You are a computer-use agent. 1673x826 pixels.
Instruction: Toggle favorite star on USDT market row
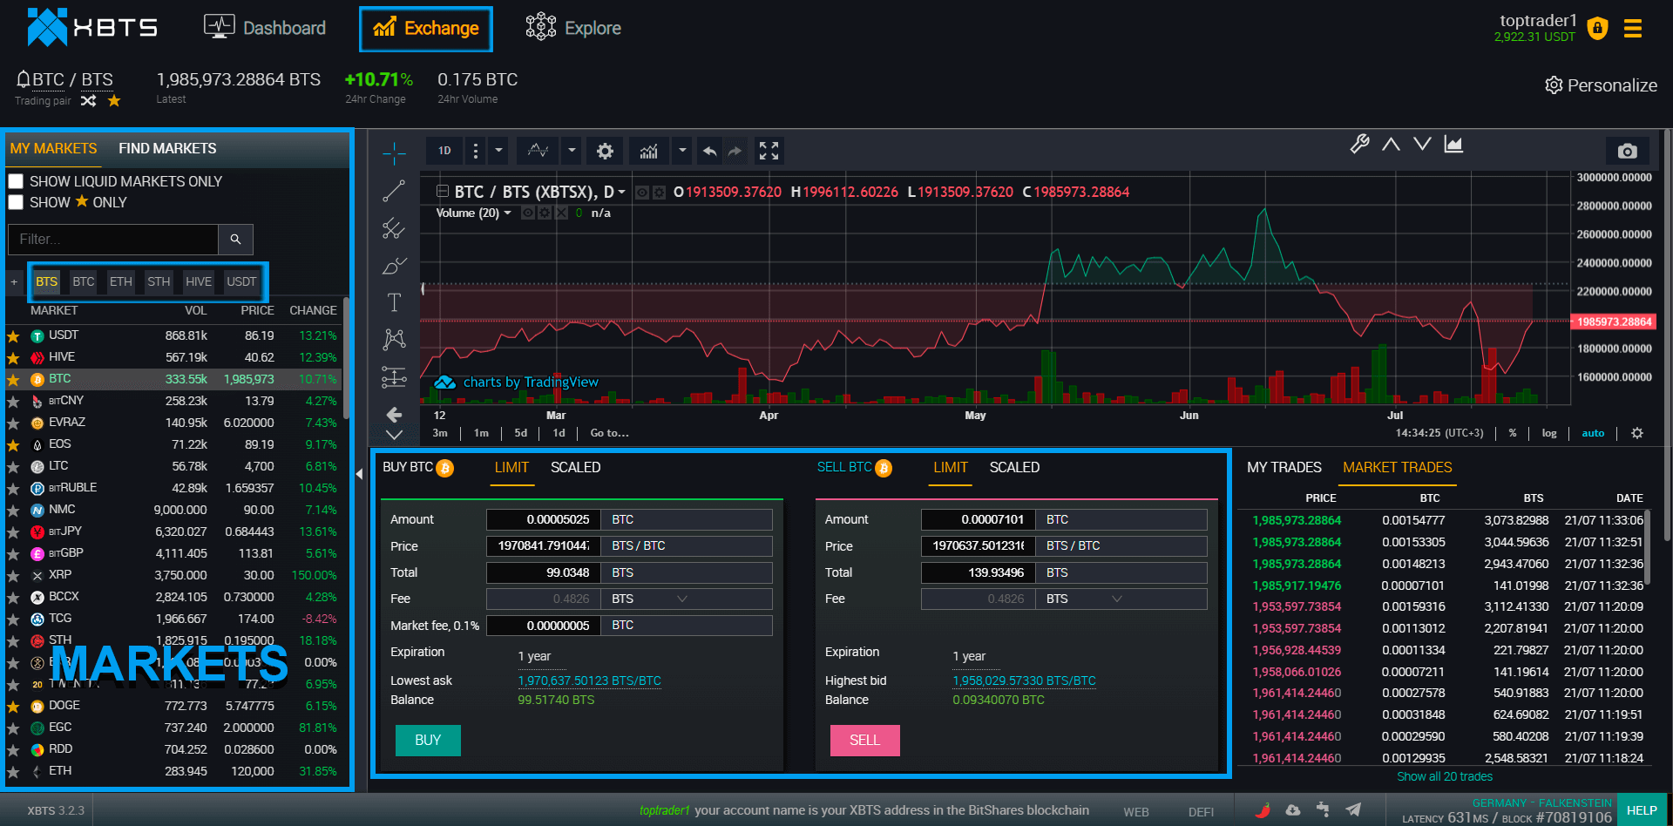[x=13, y=336]
